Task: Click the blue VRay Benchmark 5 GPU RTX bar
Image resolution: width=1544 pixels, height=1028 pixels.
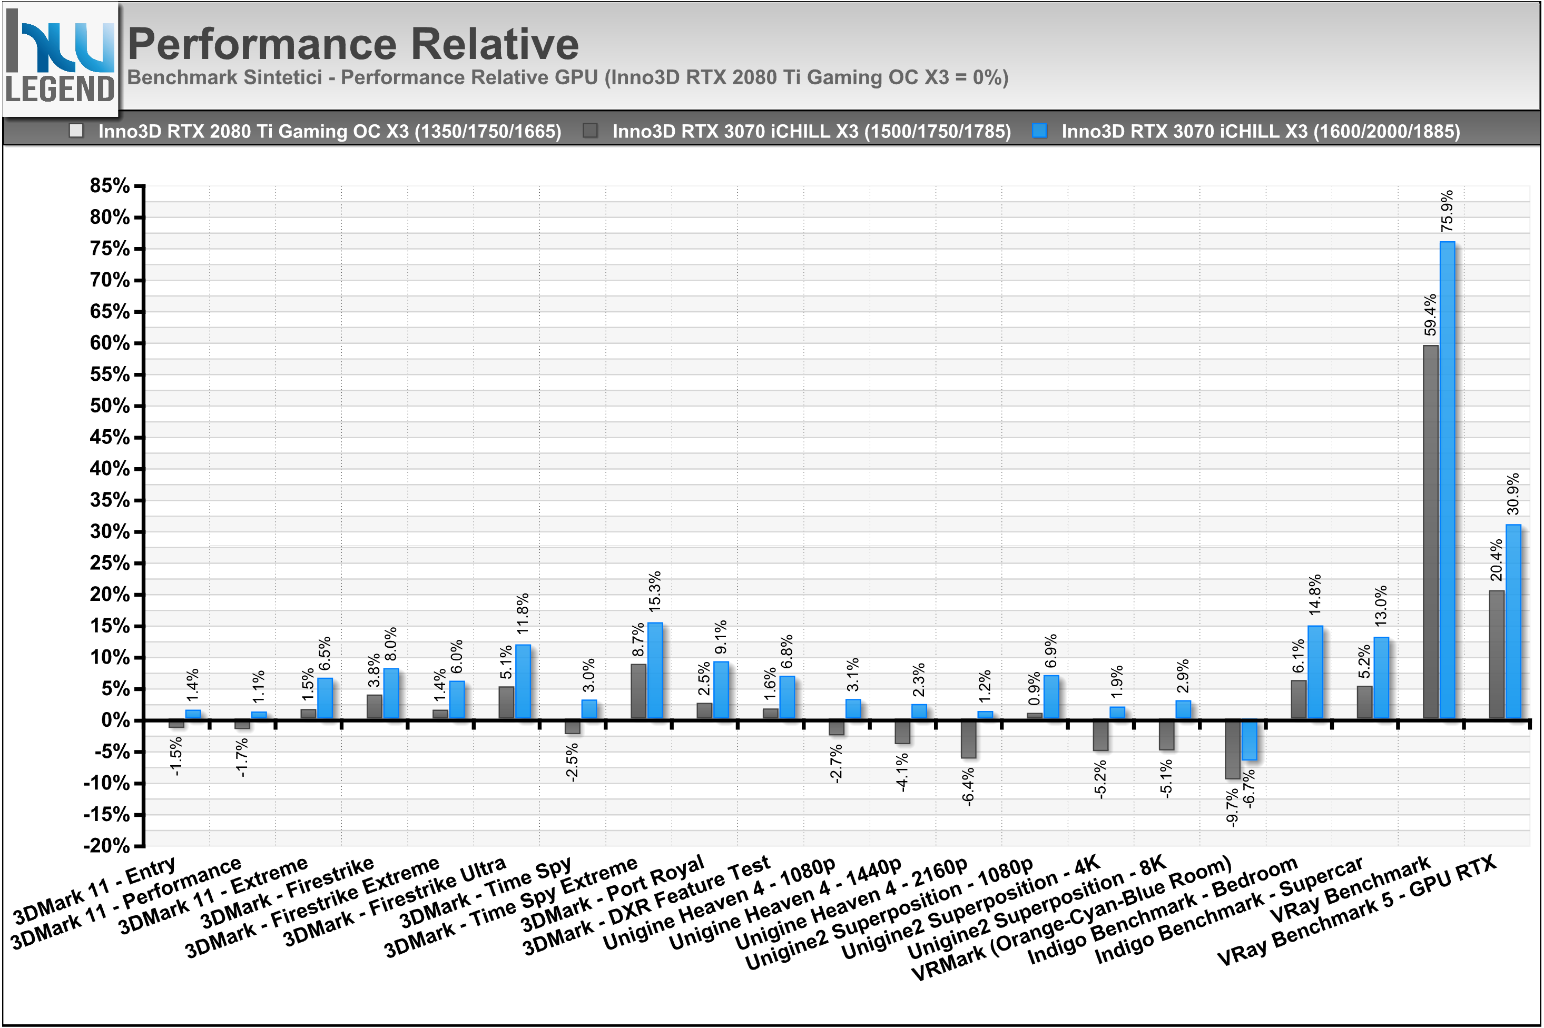Action: 1513,622
